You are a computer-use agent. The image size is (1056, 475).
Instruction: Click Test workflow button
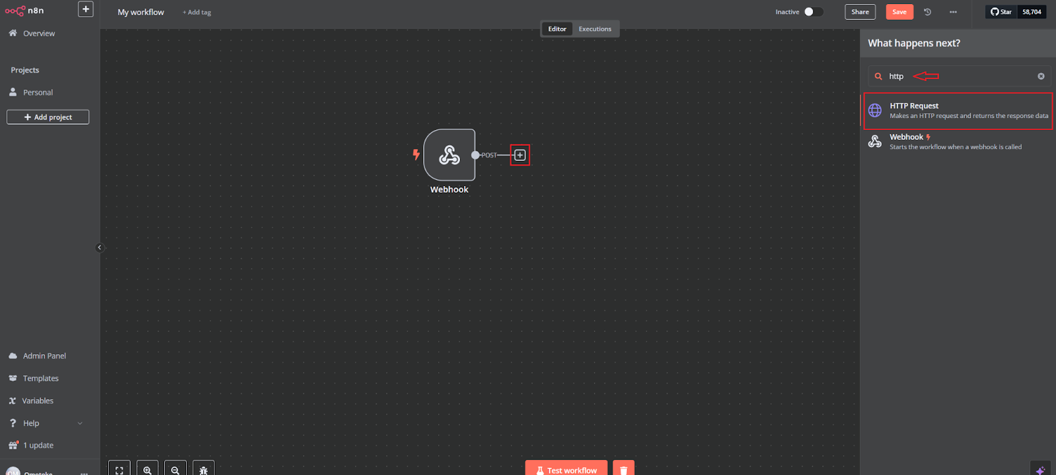[566, 469]
